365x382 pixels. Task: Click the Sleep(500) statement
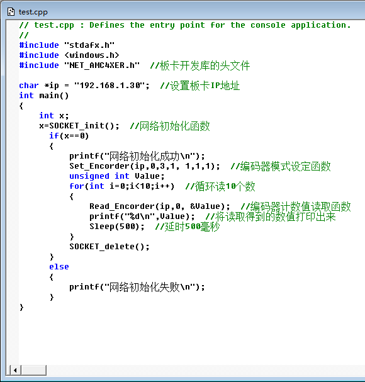(x=117, y=227)
